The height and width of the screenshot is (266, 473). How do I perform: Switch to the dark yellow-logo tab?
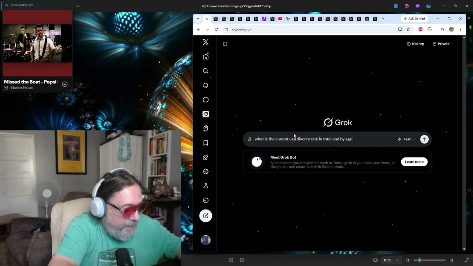click(x=367, y=18)
